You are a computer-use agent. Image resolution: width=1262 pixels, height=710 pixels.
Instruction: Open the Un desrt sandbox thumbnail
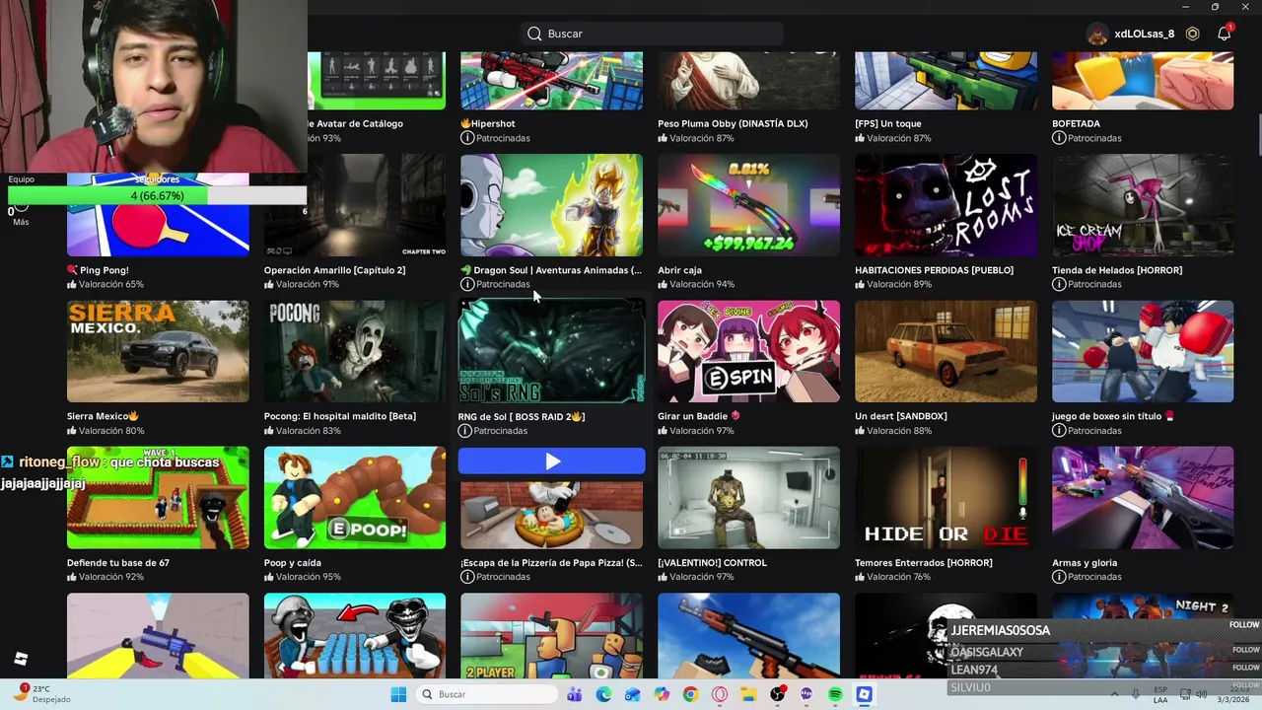click(946, 351)
